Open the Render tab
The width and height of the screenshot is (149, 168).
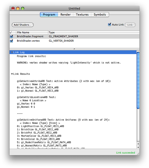click(x=66, y=15)
